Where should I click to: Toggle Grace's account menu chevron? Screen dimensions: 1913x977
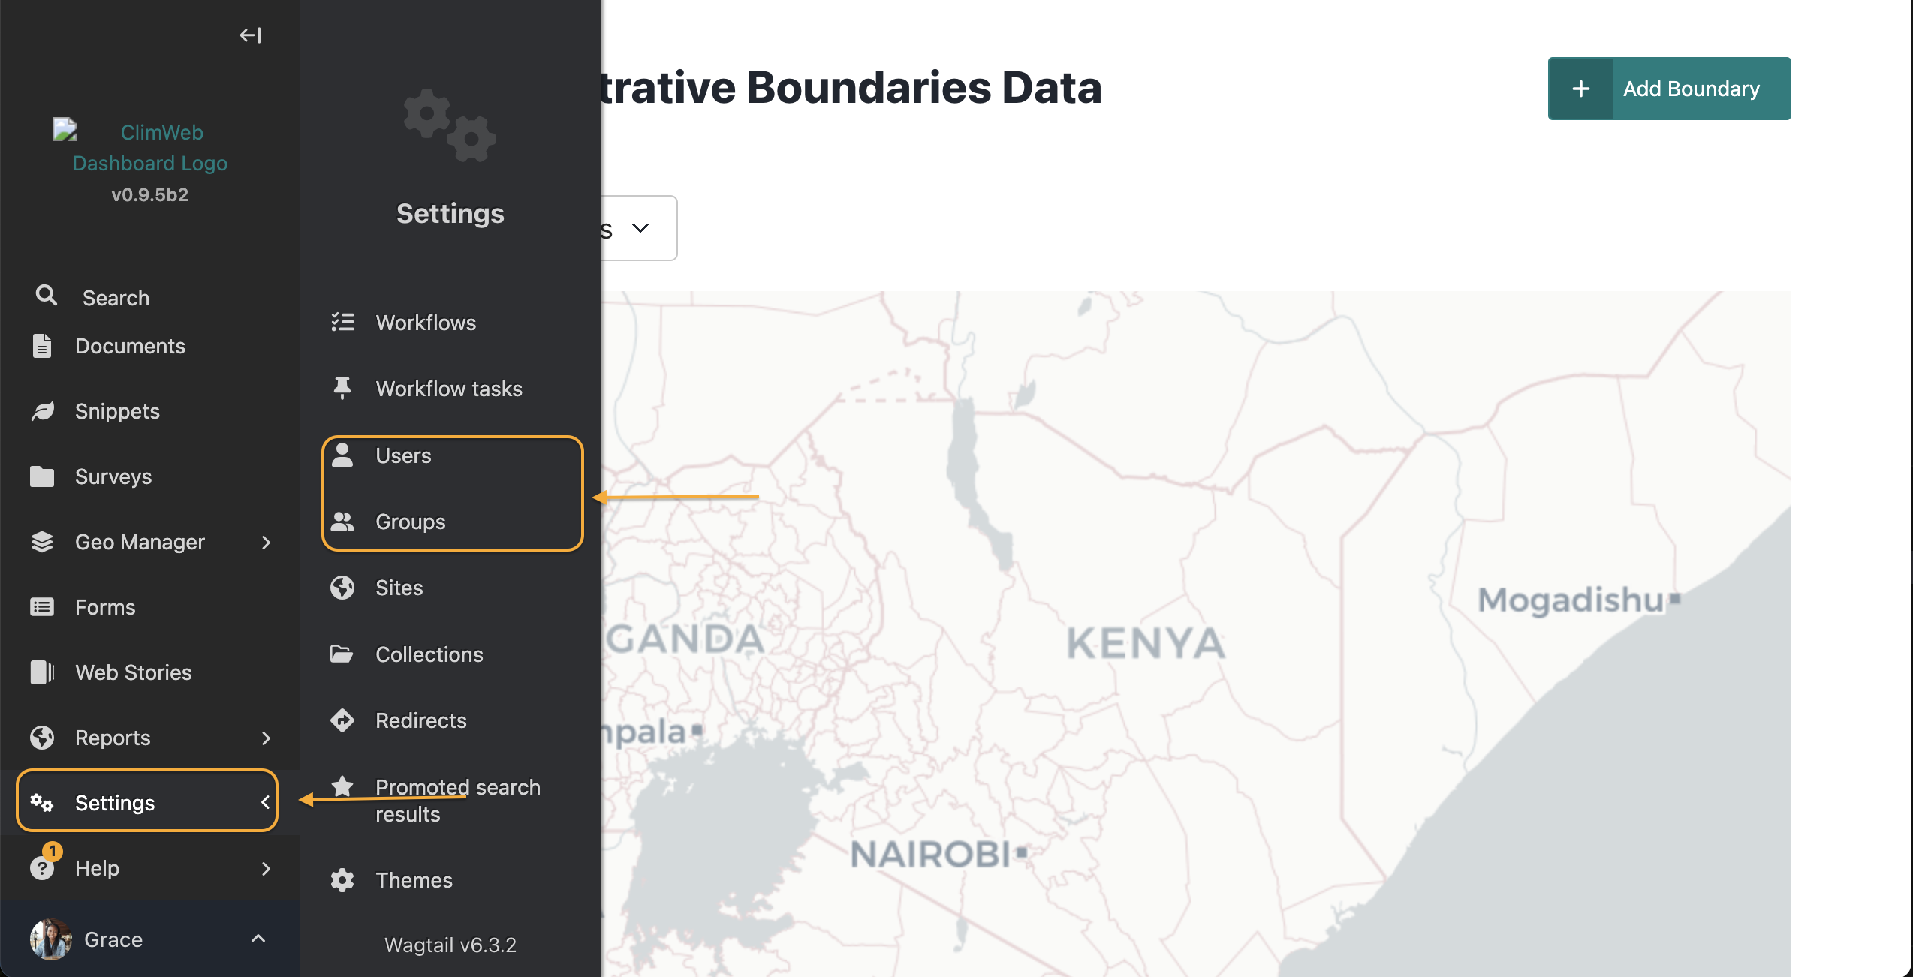(258, 939)
